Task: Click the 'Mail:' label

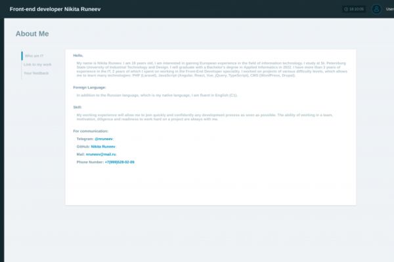Action: tap(81, 155)
